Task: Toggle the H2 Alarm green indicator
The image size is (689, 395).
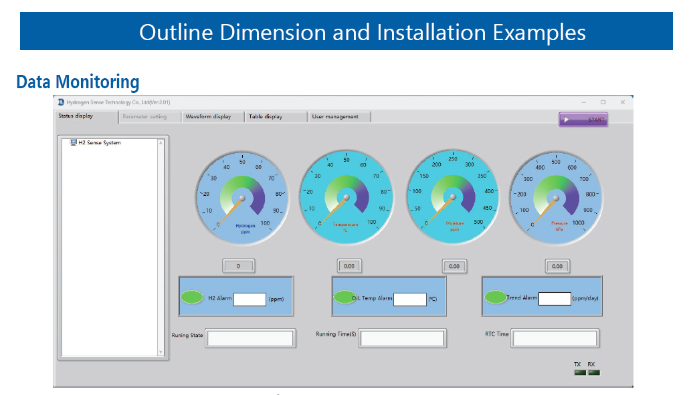Action: pos(193,297)
